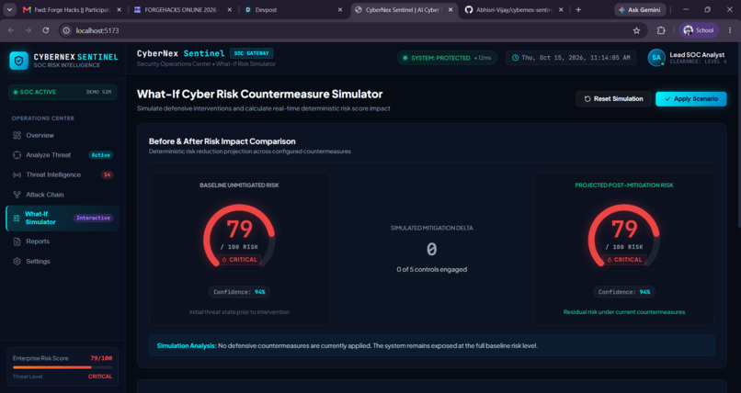Click the Lead SOC Analyst profile name
741x393 pixels.
[x=697, y=55]
